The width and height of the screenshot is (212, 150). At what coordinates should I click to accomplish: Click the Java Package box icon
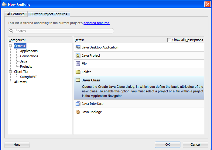coord(78,112)
